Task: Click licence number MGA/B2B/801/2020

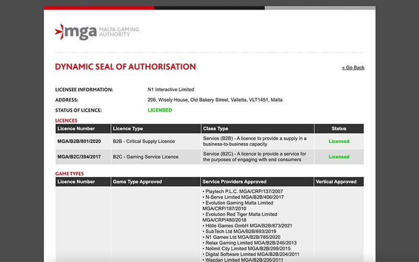Action: point(79,141)
